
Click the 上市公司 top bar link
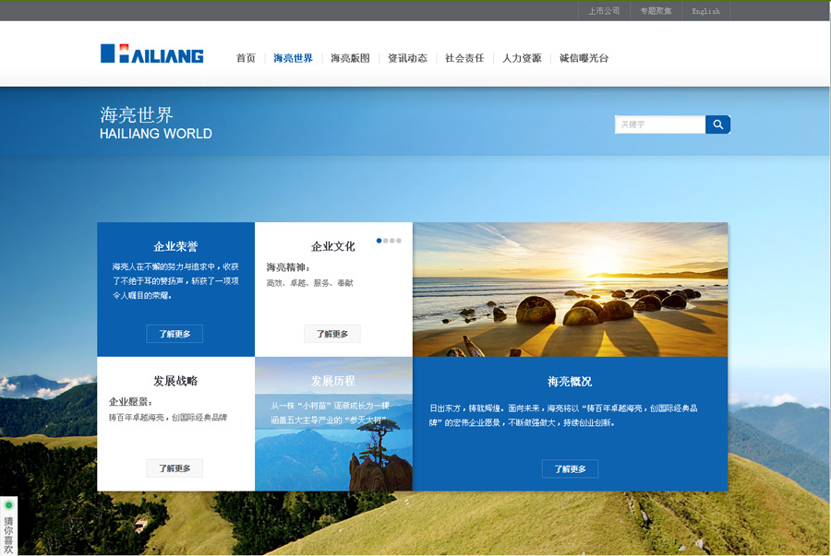pyautogui.click(x=604, y=11)
